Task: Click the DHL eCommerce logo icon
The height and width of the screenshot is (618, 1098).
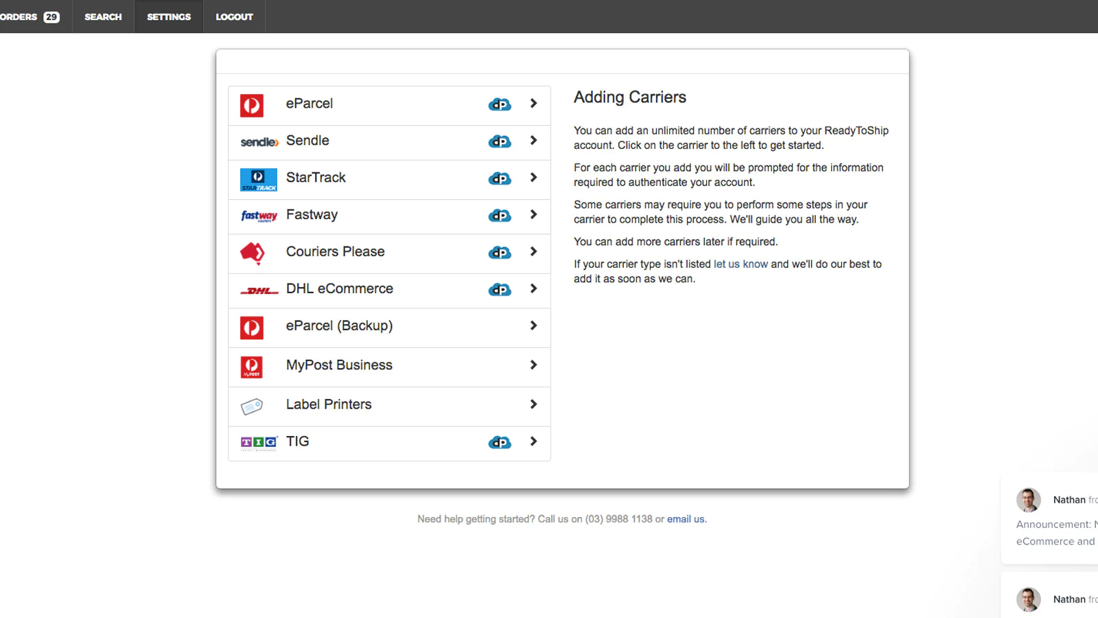Action: coord(259,290)
